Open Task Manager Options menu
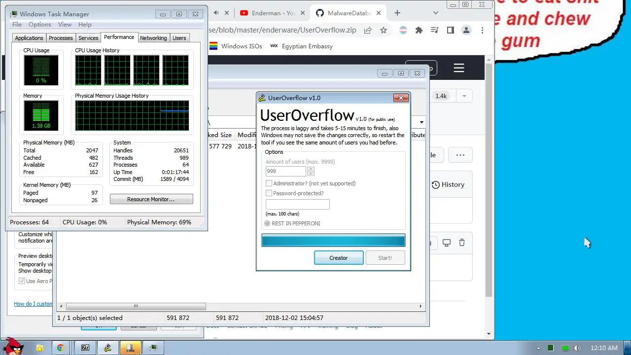The image size is (631, 355). tap(40, 25)
